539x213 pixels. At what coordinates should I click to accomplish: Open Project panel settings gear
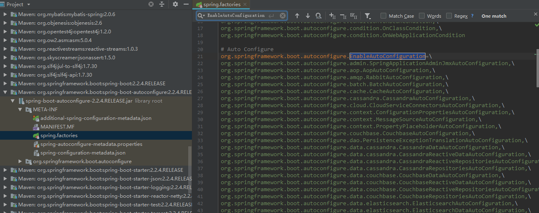[x=175, y=4]
